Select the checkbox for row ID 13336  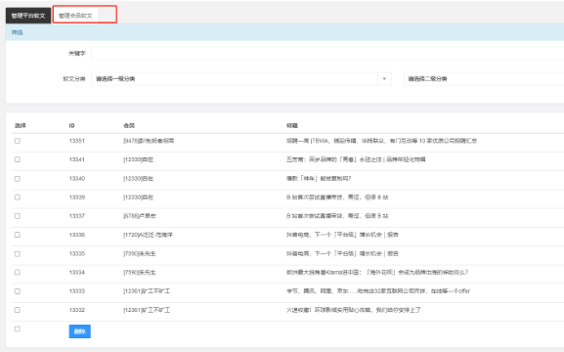pos(18,235)
